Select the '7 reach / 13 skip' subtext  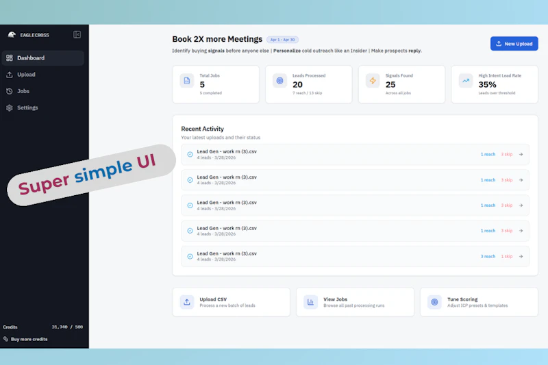[x=307, y=93]
